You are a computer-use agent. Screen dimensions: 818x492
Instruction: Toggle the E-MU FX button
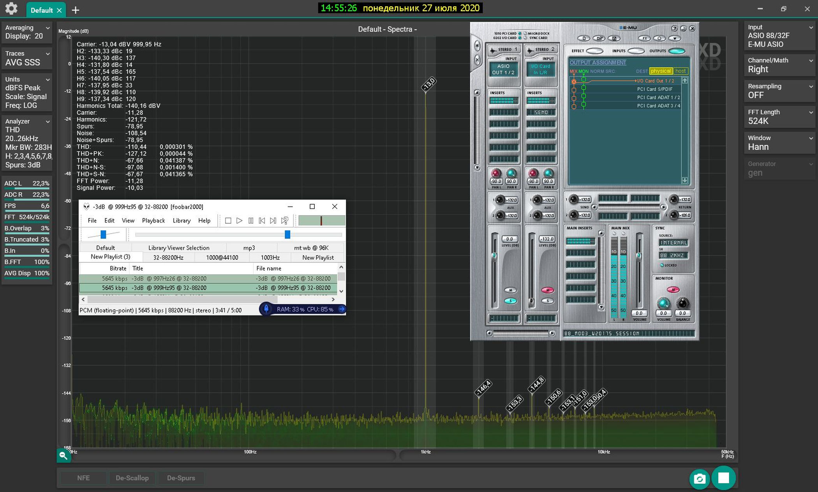click(645, 38)
